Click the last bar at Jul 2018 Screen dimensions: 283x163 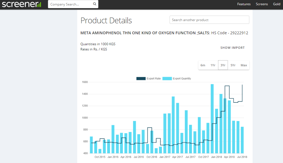(242, 140)
